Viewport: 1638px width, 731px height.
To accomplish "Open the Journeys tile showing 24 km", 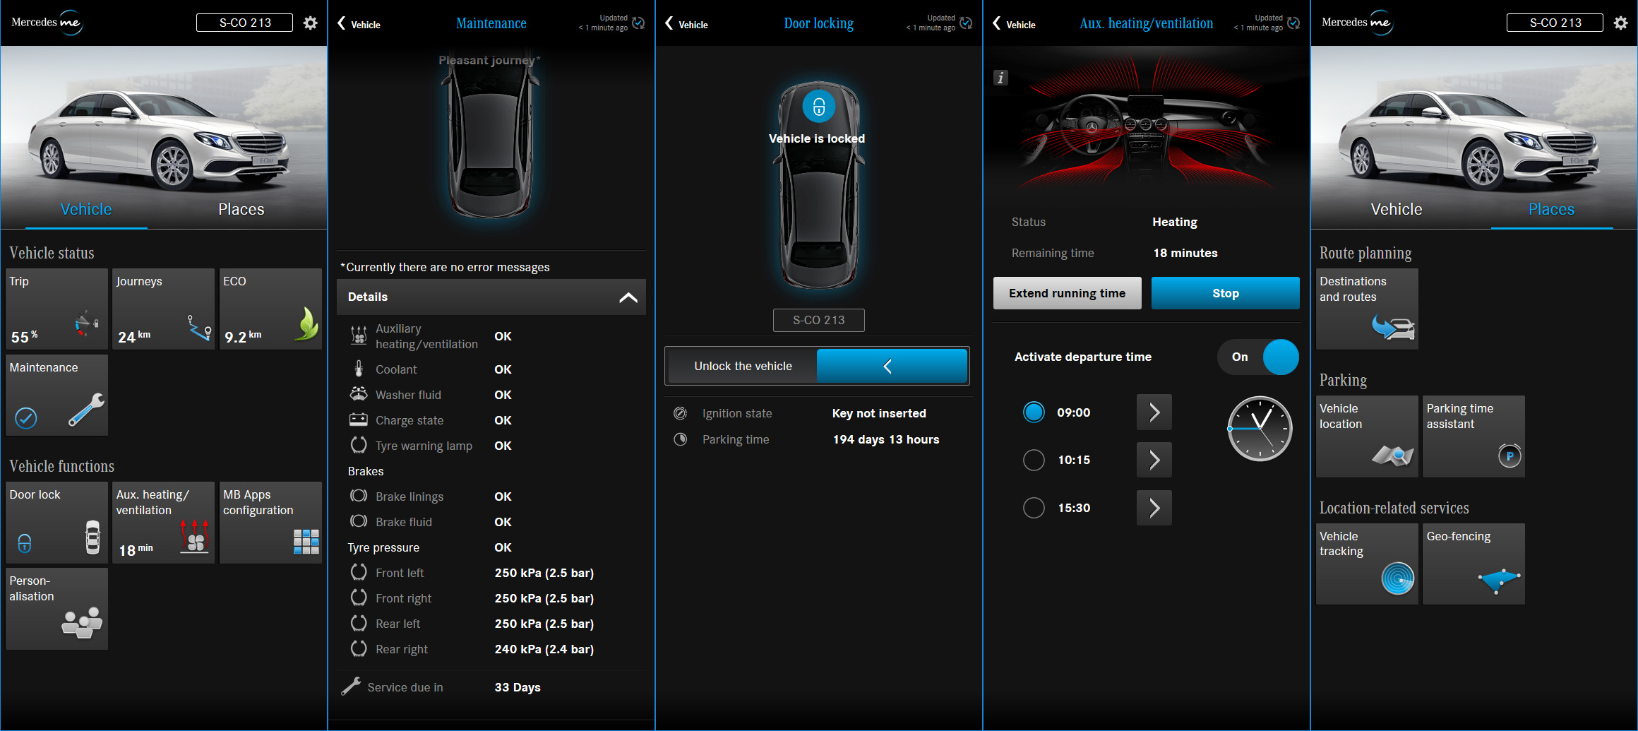I will (x=164, y=309).
